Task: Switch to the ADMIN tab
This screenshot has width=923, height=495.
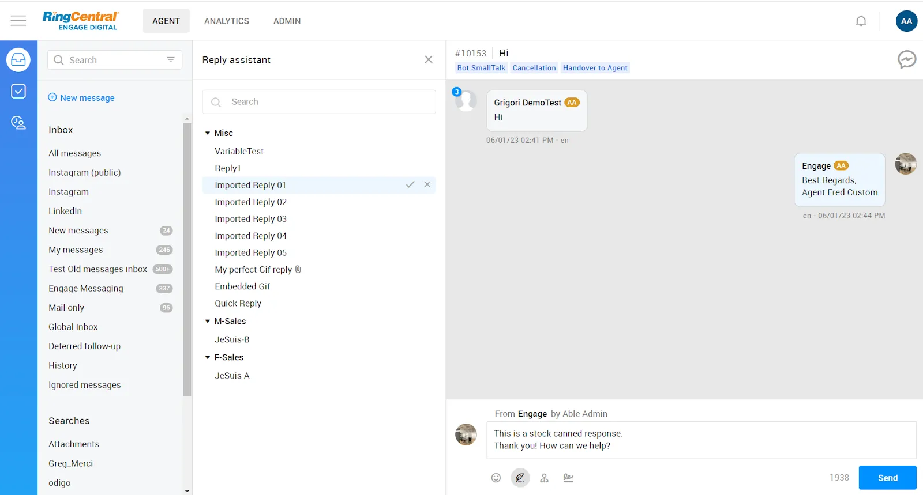Action: click(x=287, y=21)
